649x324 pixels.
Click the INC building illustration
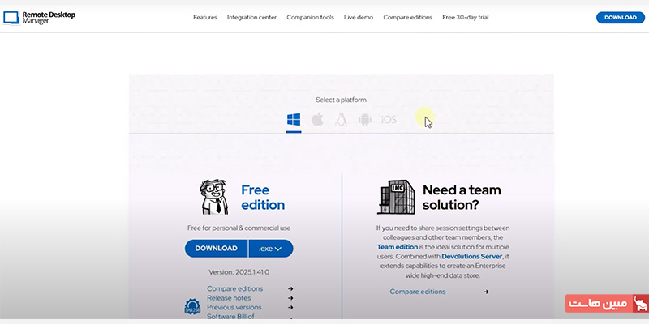(x=396, y=197)
